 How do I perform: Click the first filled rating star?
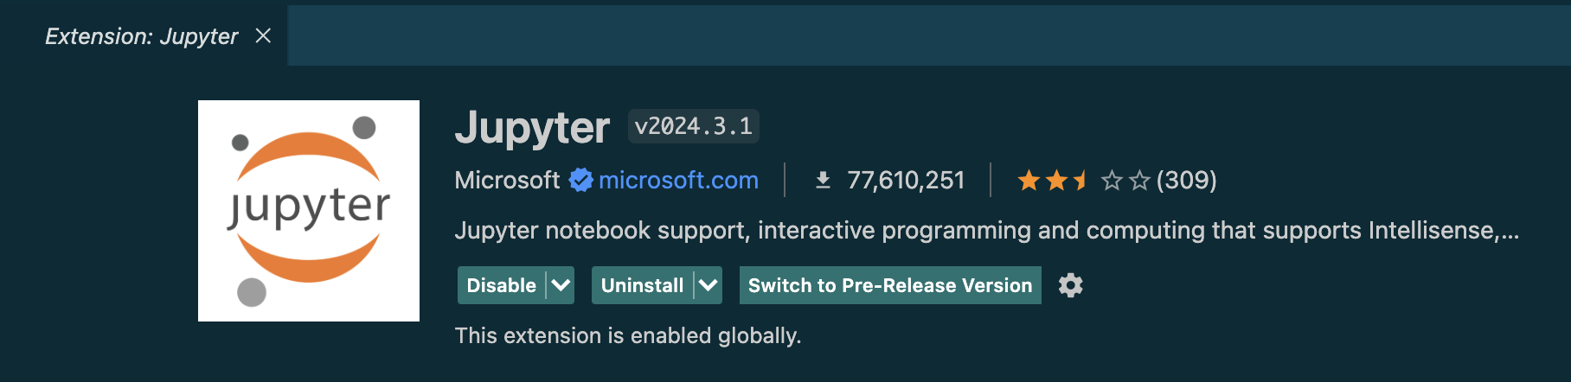click(x=1029, y=180)
